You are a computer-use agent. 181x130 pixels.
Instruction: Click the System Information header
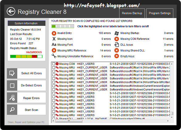[27, 23]
